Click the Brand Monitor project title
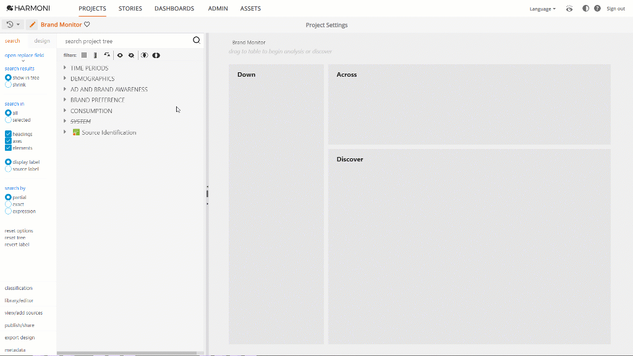The width and height of the screenshot is (633, 356). [61, 25]
